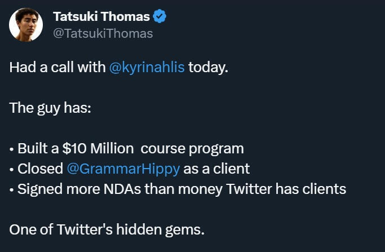Screen dimensions: 385x252
Task: Click the word "Closed" in the tweet
Action: (40, 168)
